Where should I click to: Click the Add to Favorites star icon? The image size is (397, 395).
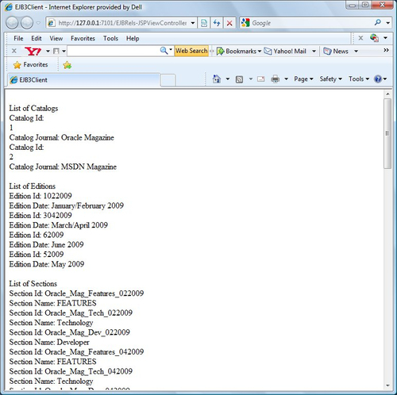pos(67,65)
